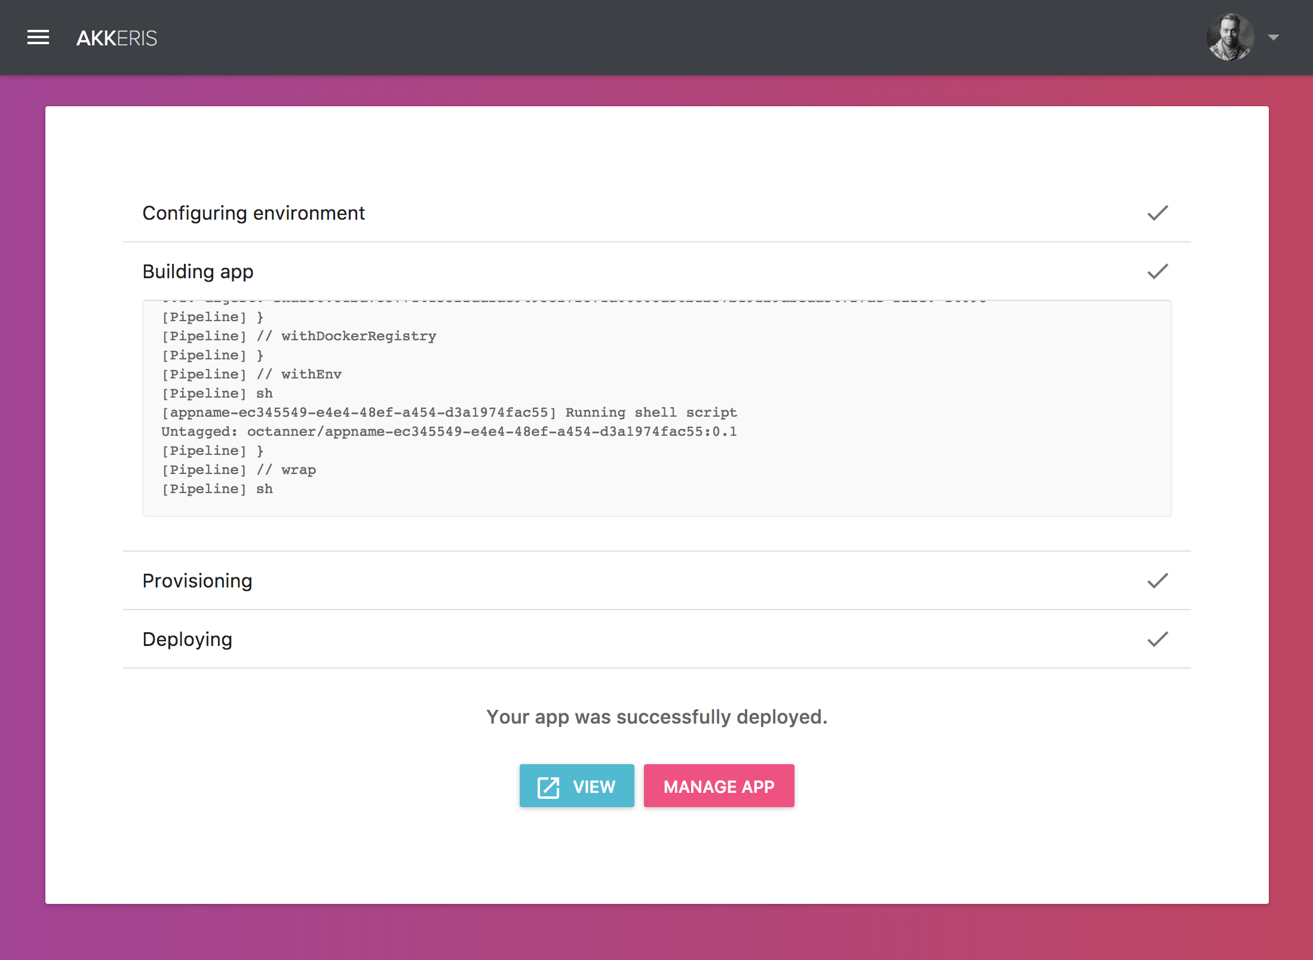
Task: Click 'Your app was successfully deployed.' message
Action: [656, 716]
